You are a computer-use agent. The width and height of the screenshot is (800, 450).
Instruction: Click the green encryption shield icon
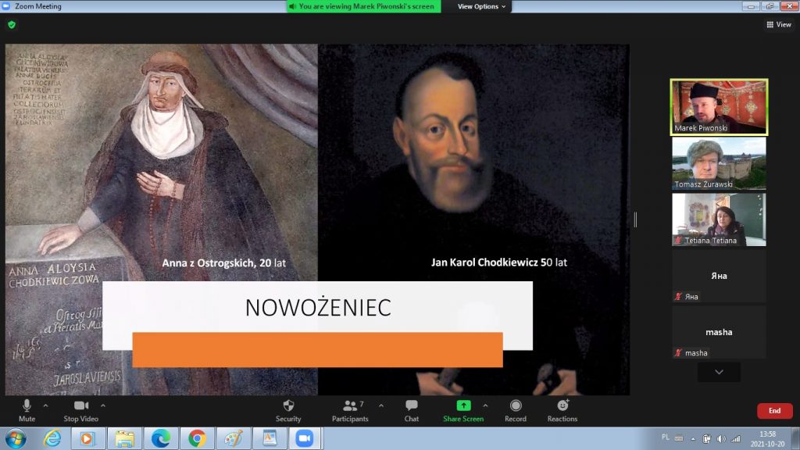pos(12,25)
